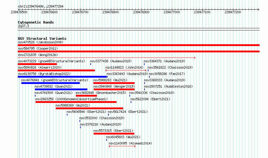Select nsv1148823 (John2014) label
The width and height of the screenshot is (268, 158).
point(124,67)
